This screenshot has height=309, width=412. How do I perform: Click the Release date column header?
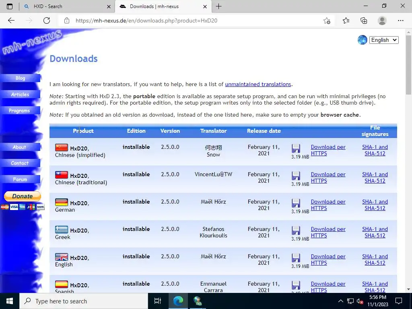pyautogui.click(x=264, y=131)
